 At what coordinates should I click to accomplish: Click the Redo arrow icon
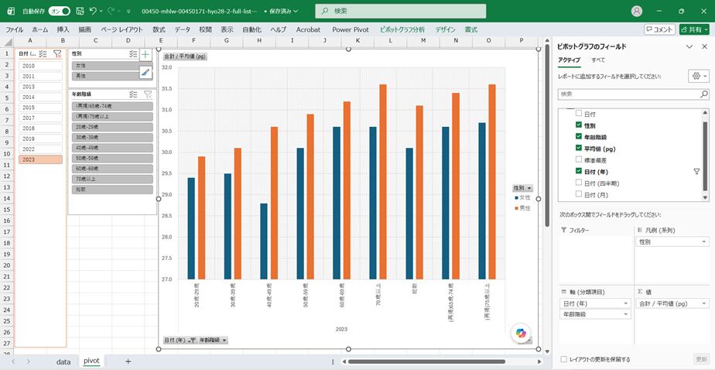click(x=111, y=11)
